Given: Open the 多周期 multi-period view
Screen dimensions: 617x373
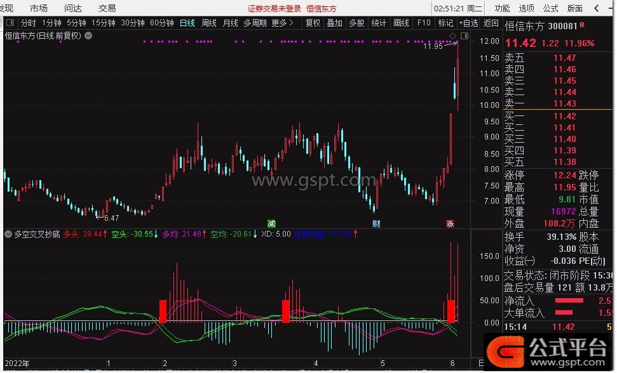Looking at the screenshot, I should pyautogui.click(x=255, y=23).
